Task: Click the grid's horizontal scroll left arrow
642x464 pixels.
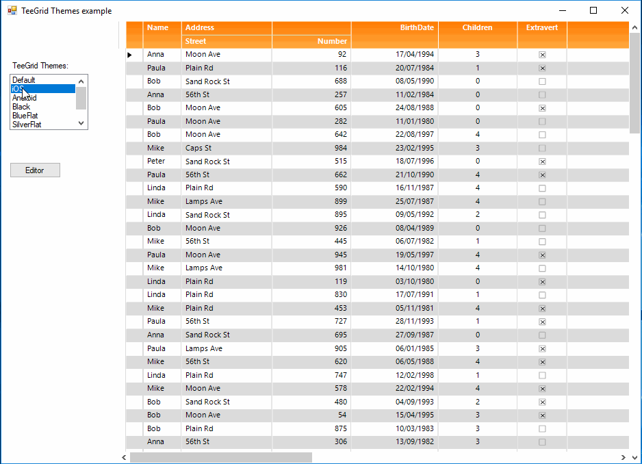Action: click(x=124, y=457)
